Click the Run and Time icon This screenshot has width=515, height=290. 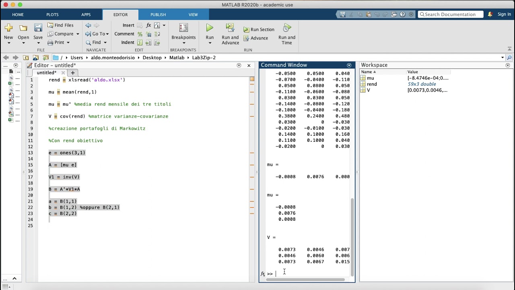(x=287, y=28)
